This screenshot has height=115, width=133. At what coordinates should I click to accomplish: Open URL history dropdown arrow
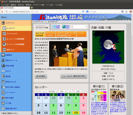click(81, 11)
